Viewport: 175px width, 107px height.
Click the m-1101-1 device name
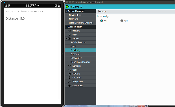click(76, 7)
